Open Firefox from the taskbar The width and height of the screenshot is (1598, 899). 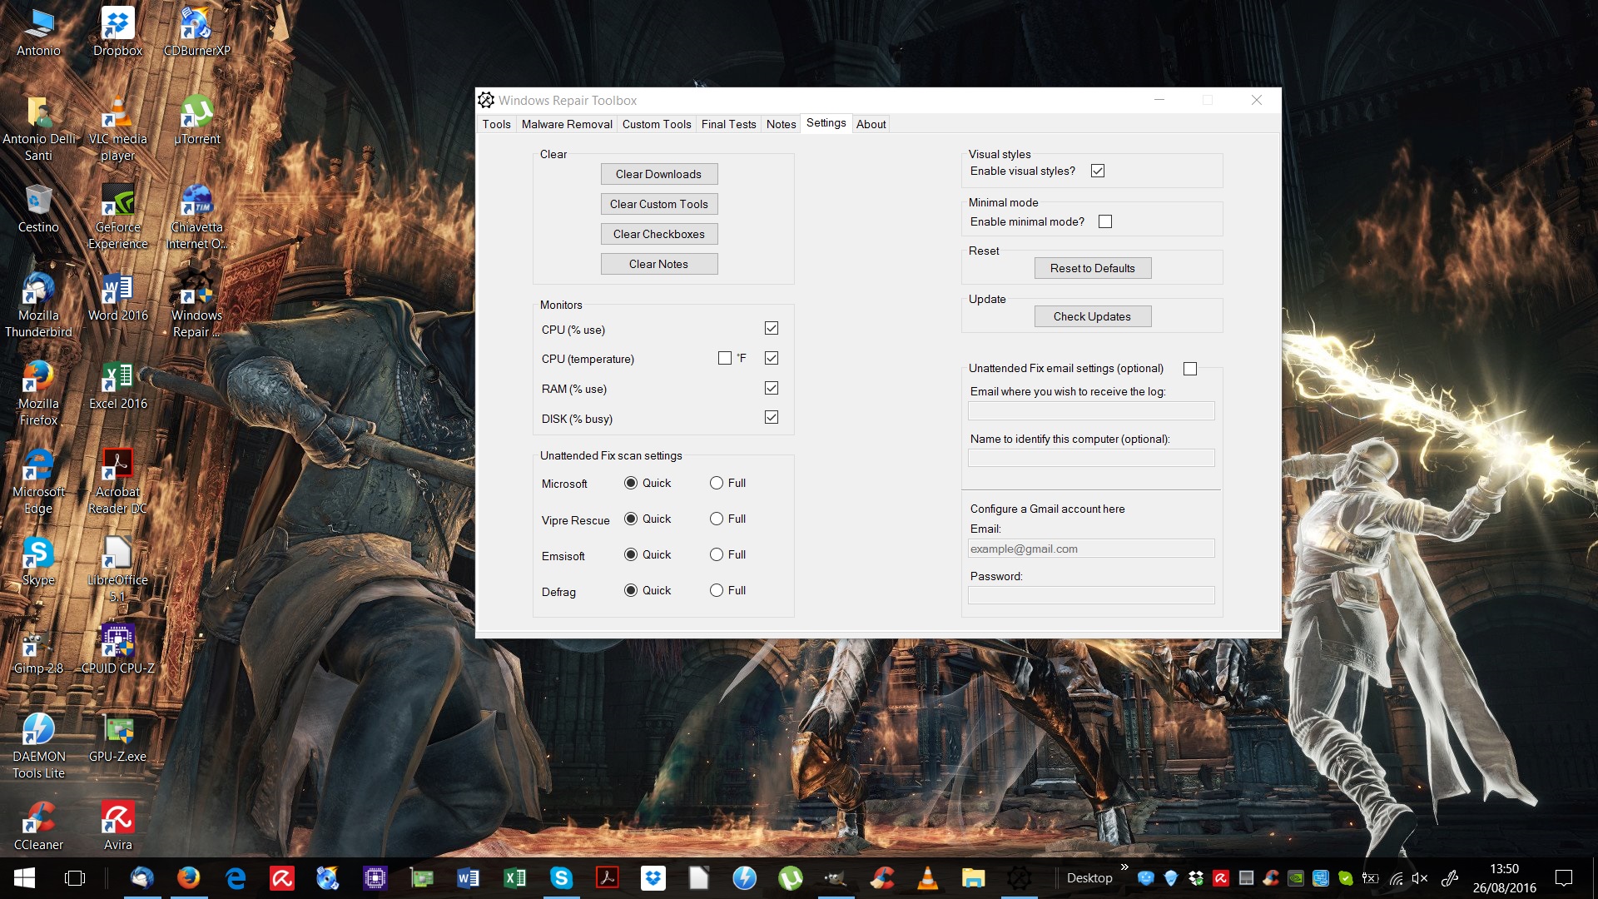point(189,877)
